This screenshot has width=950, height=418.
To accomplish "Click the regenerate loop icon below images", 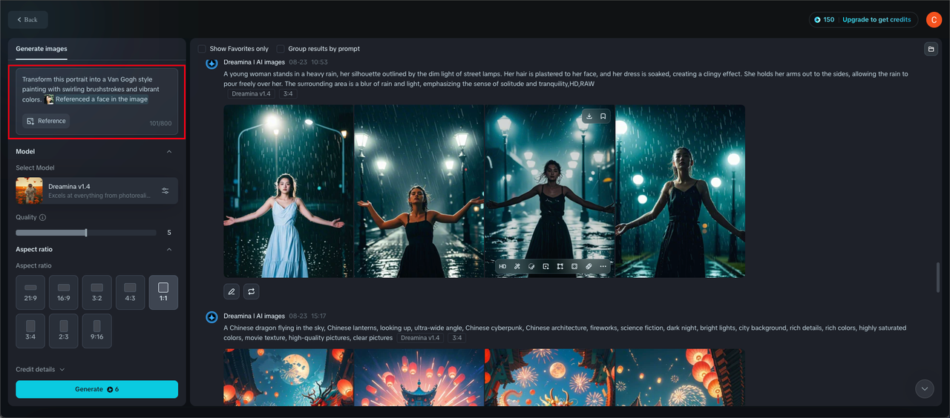I will pyautogui.click(x=251, y=291).
